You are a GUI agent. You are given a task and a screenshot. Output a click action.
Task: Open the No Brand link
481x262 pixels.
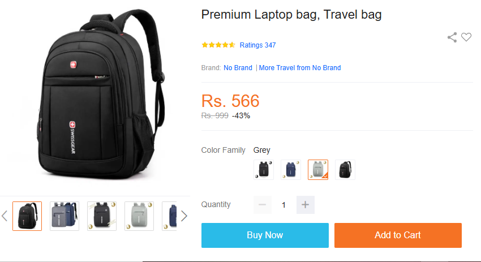point(238,68)
